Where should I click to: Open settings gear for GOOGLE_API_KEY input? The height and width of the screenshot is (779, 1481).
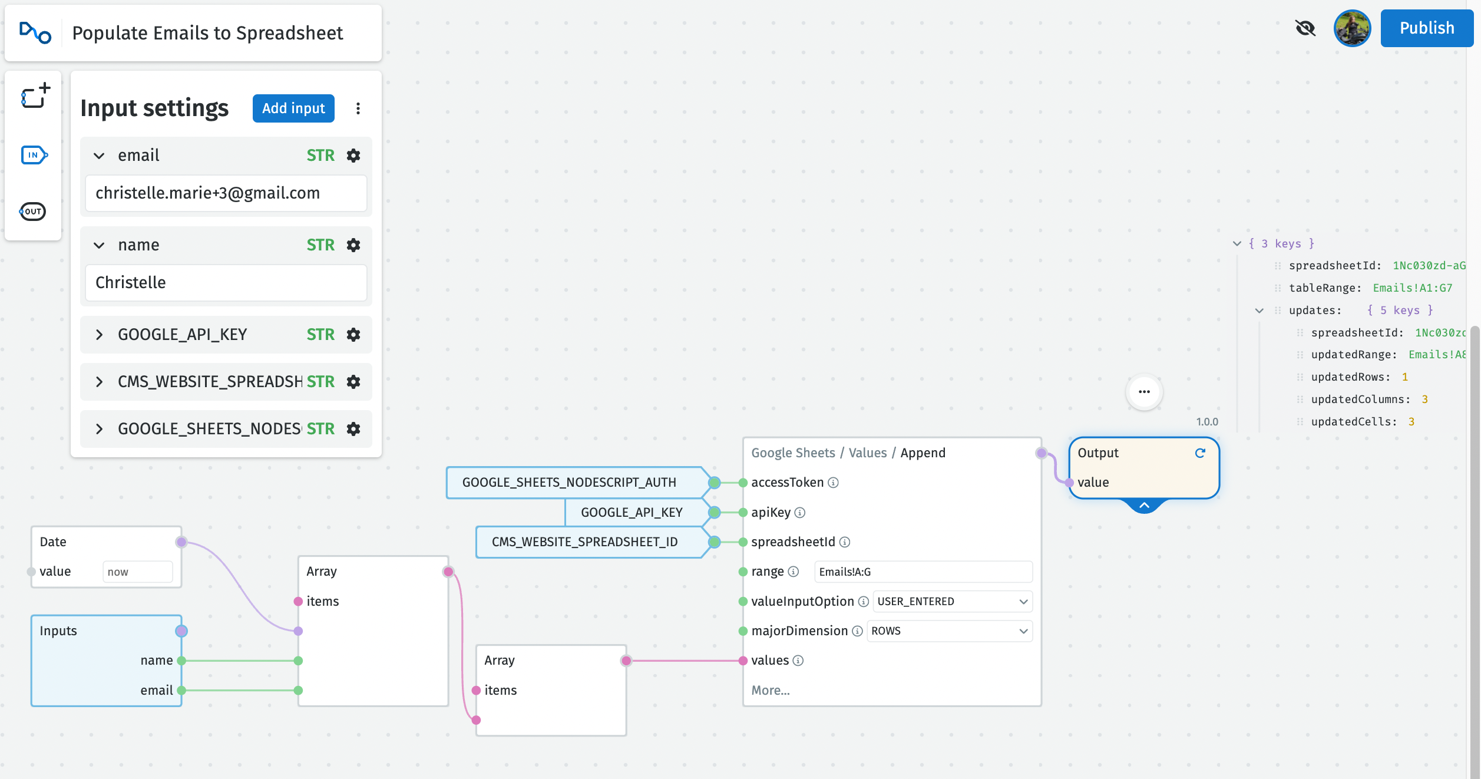click(353, 334)
